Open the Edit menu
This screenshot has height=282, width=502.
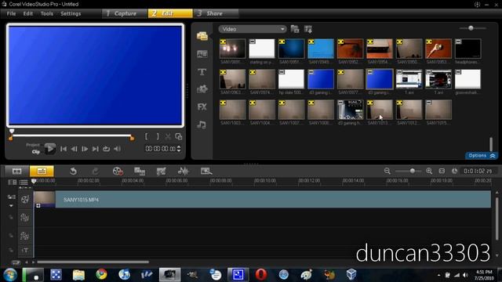point(28,13)
